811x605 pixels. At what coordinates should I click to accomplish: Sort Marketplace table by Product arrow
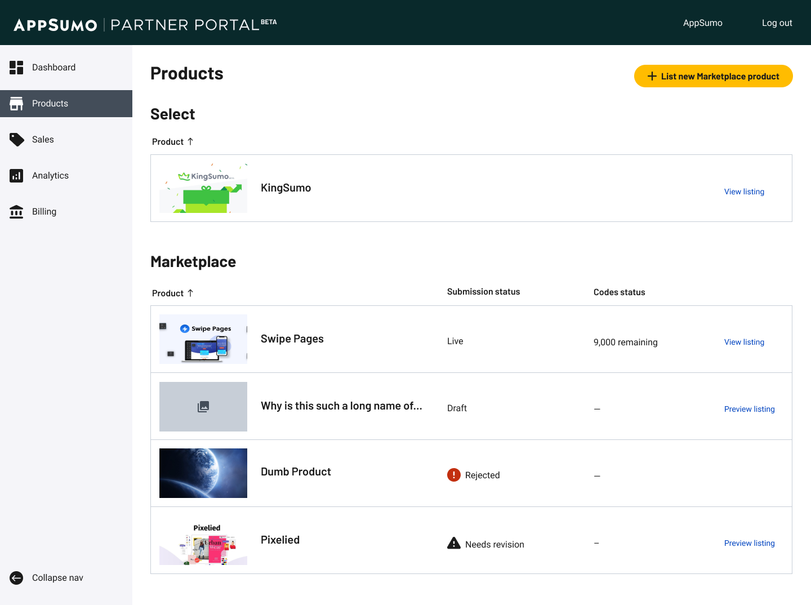point(190,293)
